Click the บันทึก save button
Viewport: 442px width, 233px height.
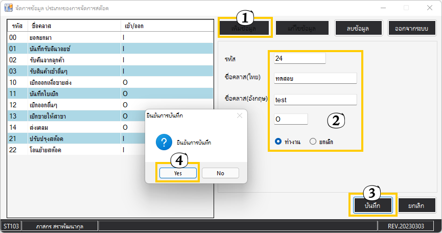click(x=373, y=205)
